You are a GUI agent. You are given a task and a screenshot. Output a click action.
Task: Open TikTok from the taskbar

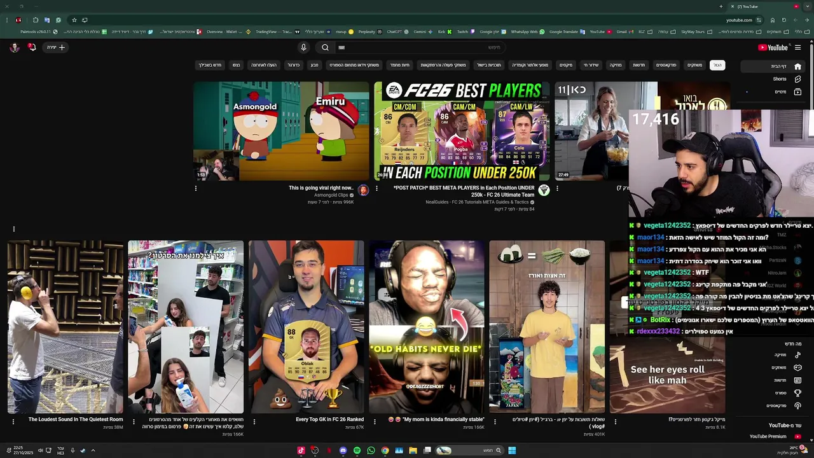(301, 450)
